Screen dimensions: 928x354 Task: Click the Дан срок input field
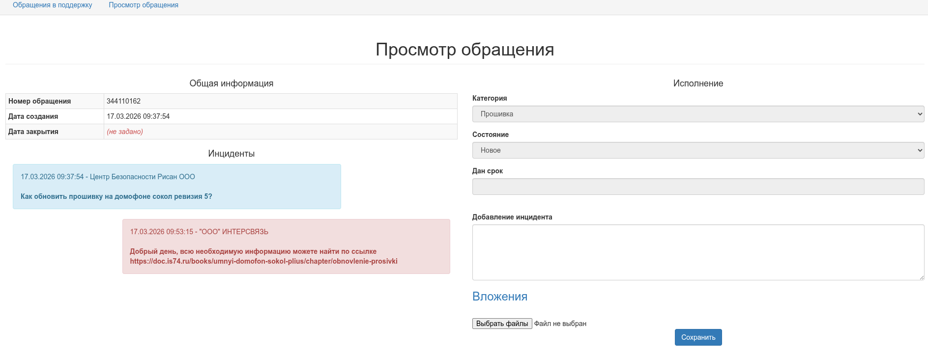point(698,187)
